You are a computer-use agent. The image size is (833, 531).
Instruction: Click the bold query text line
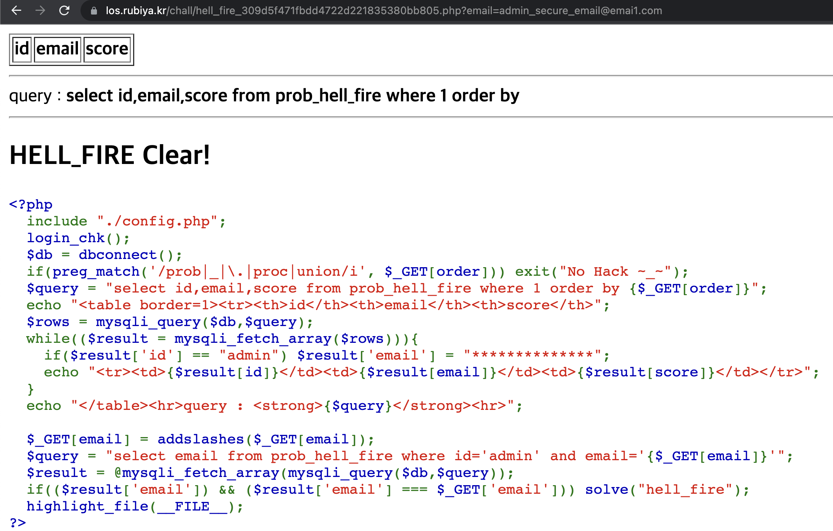click(x=292, y=96)
